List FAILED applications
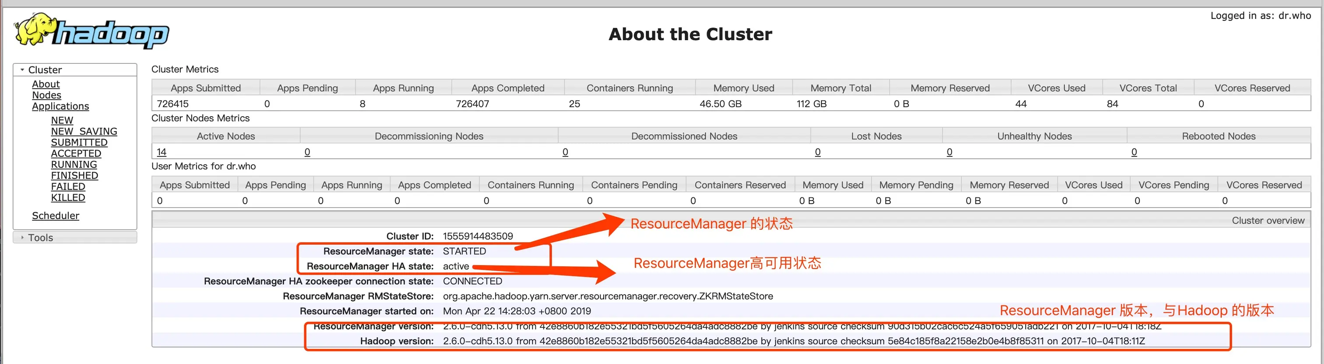The image size is (1324, 364). pos(68,187)
